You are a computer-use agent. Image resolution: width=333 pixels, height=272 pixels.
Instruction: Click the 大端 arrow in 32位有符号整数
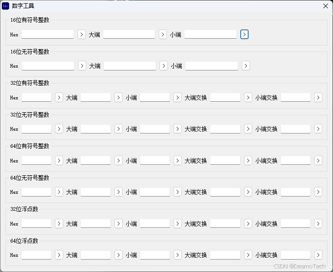pos(119,98)
